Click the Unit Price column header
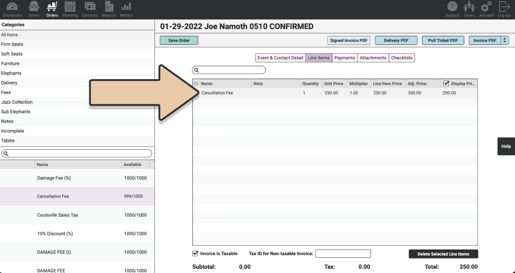The image size is (515, 273). (334, 83)
